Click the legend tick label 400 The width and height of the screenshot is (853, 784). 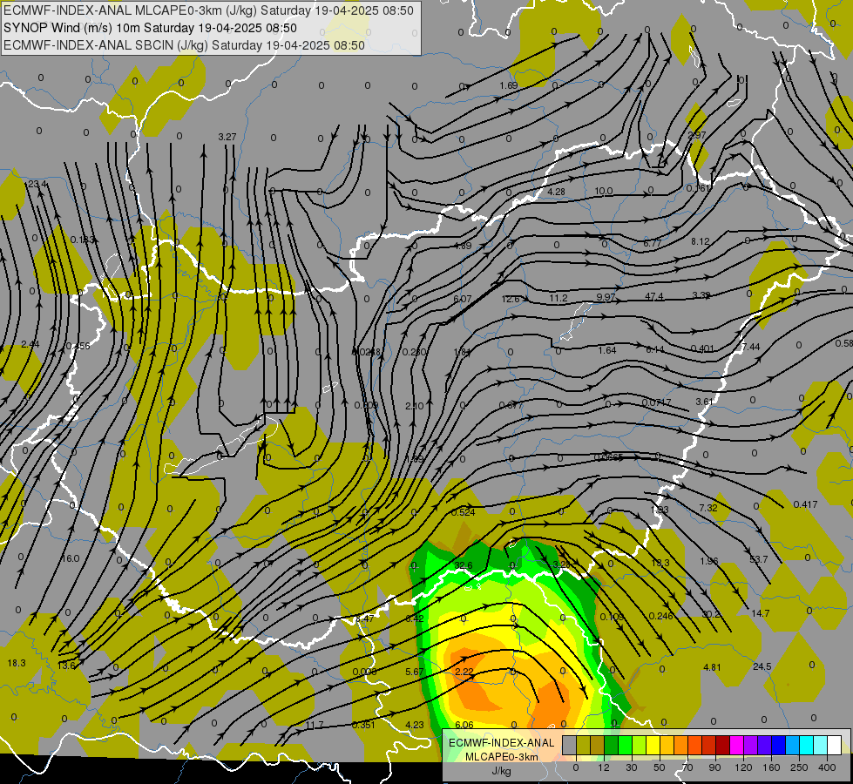coord(827,767)
